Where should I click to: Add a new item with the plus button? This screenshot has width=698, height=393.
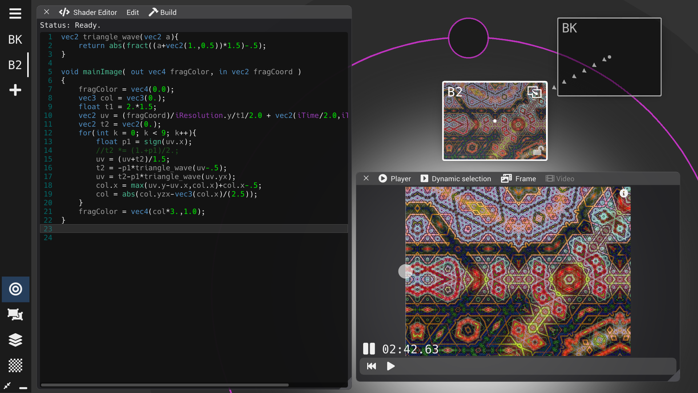pyautogui.click(x=15, y=90)
